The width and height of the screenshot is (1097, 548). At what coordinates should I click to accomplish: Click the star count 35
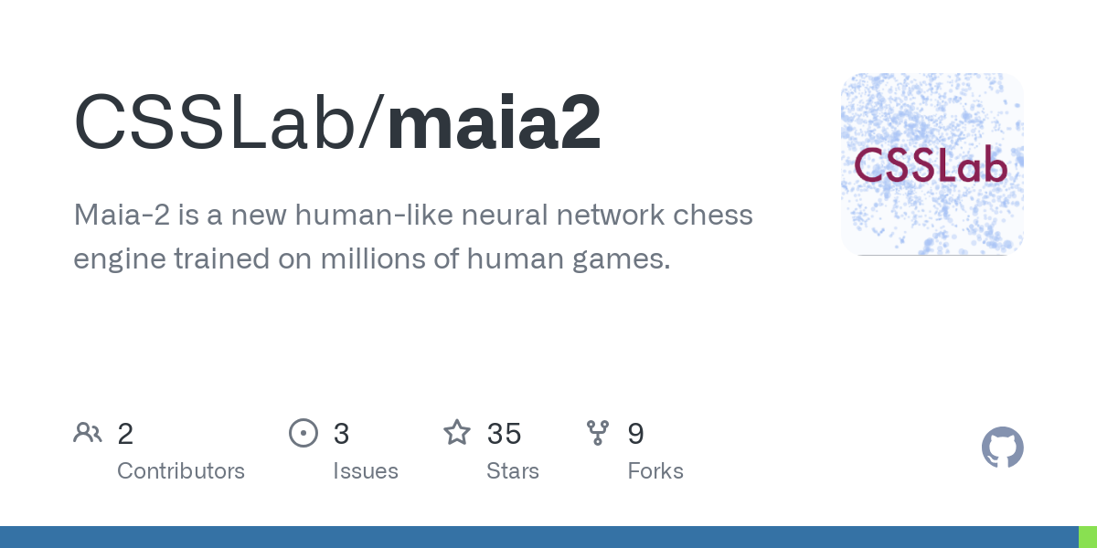(505, 434)
